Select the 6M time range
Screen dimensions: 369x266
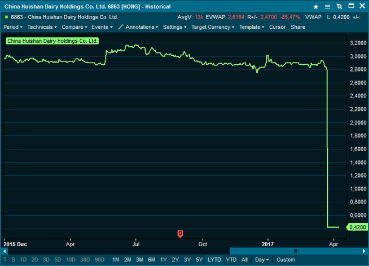tap(152, 260)
